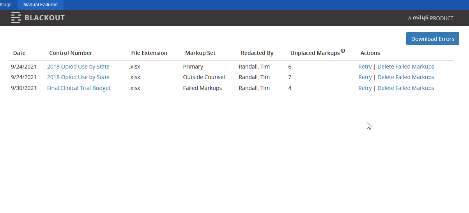Click the Milyli product logo
Image resolution: width=469 pixels, height=213 pixels.
click(430, 18)
